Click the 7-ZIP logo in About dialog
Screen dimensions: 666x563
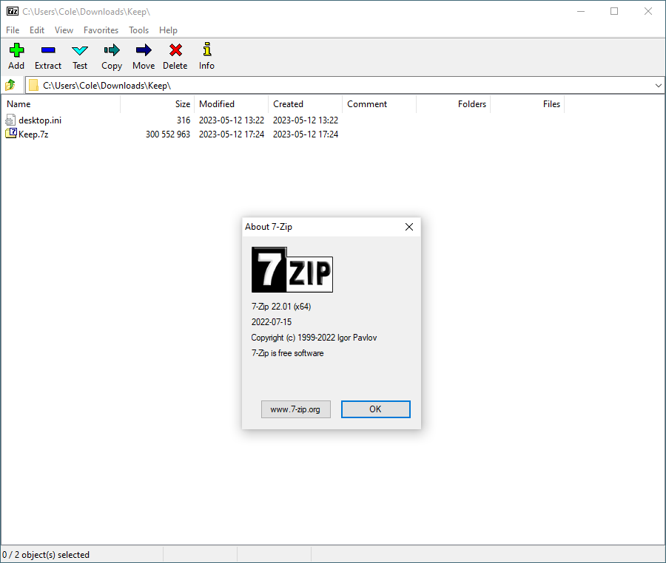click(x=292, y=270)
